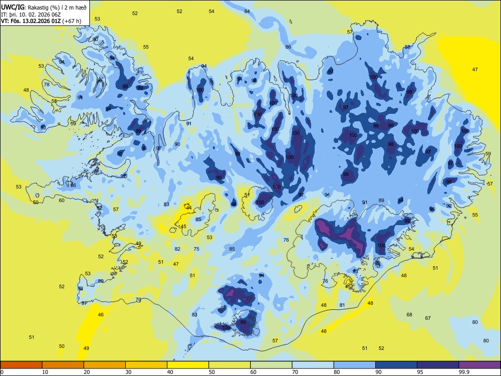Screen dimensions: 501x376
Task: Click the map value '81' near the south coast
Action: click(342, 305)
